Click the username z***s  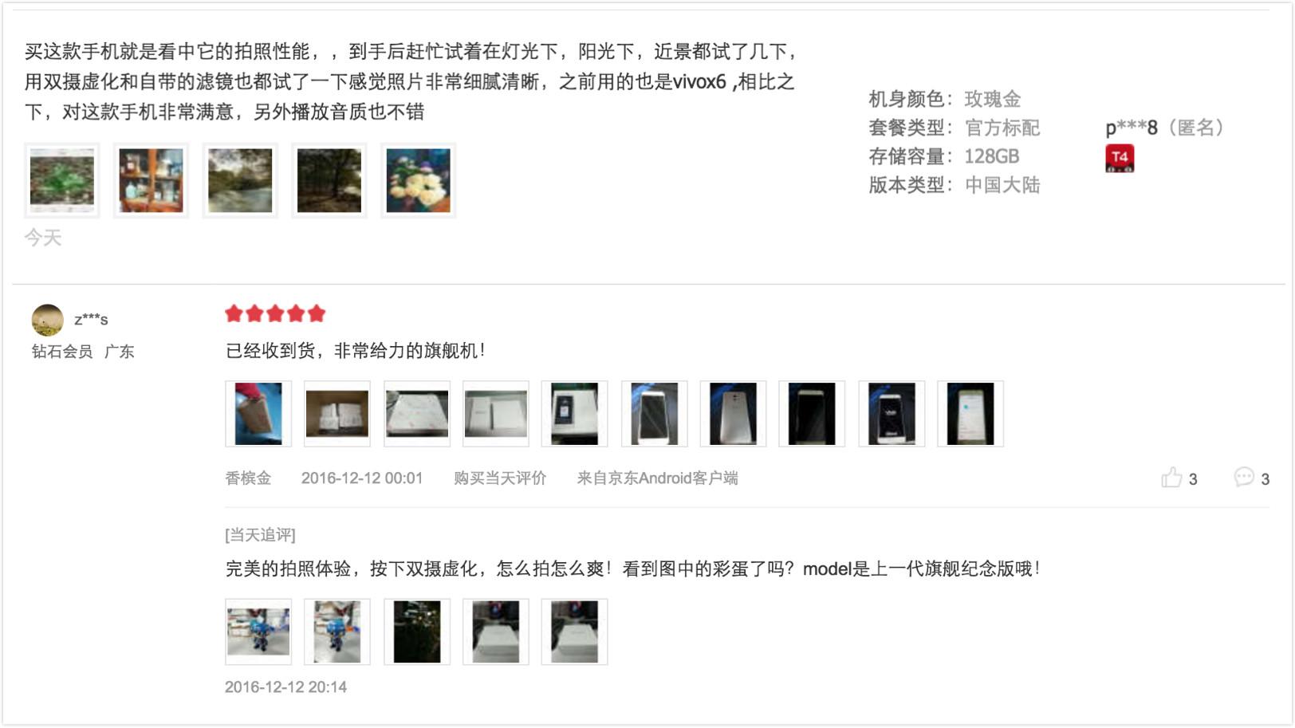click(x=91, y=320)
